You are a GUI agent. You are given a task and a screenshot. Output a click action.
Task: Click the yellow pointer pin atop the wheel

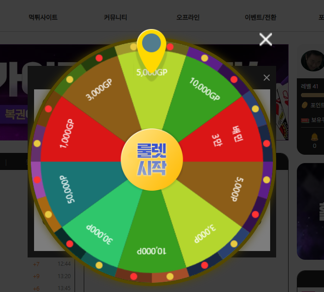click(151, 50)
